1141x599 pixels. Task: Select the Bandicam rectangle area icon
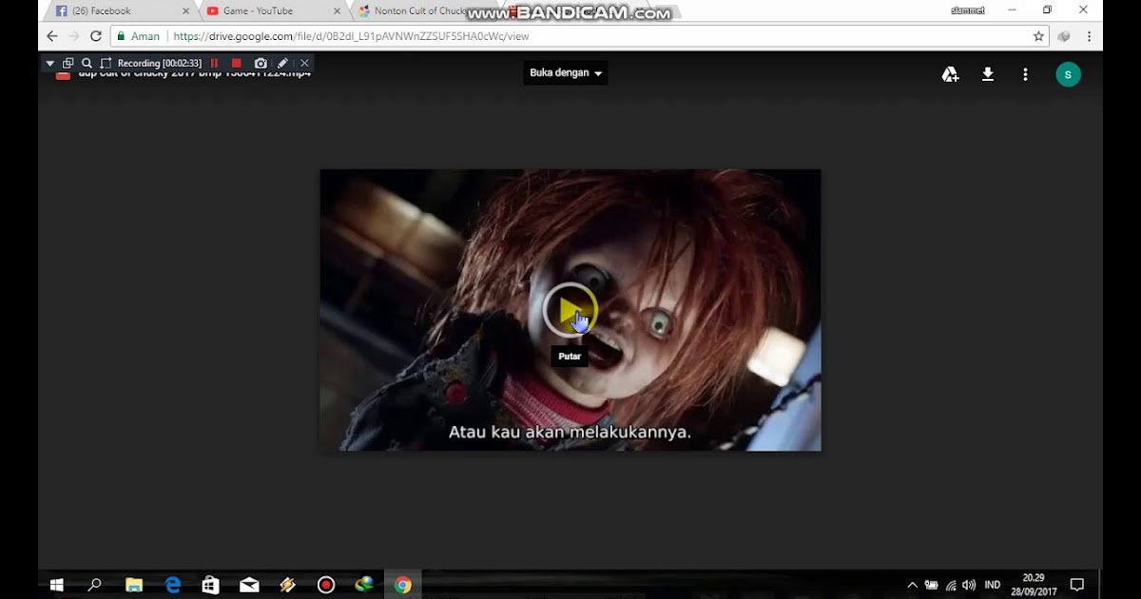tap(106, 64)
